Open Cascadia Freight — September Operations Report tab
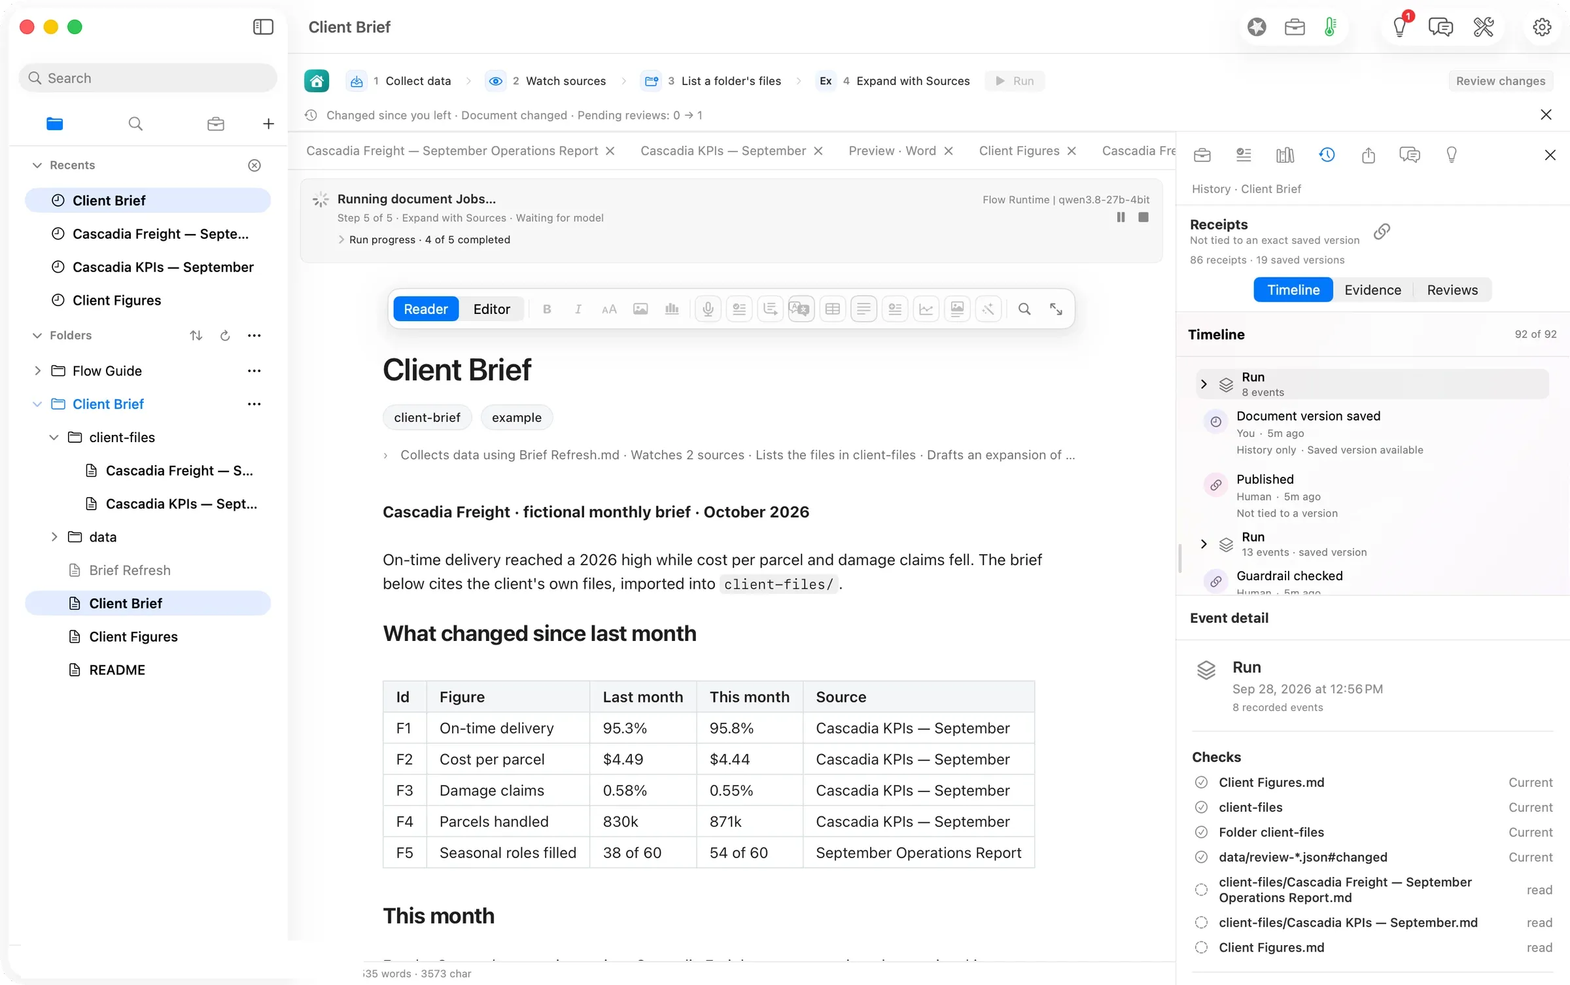The height and width of the screenshot is (985, 1570). click(x=452, y=151)
